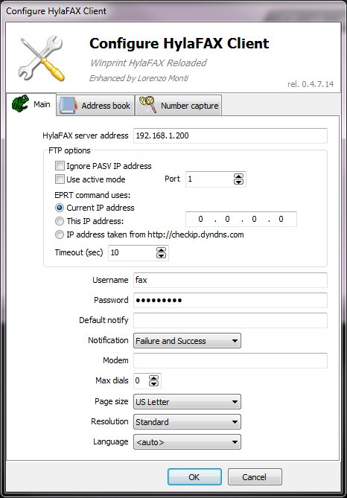Open the Notification dropdown
This screenshot has width=347, height=498.
pyautogui.click(x=187, y=341)
